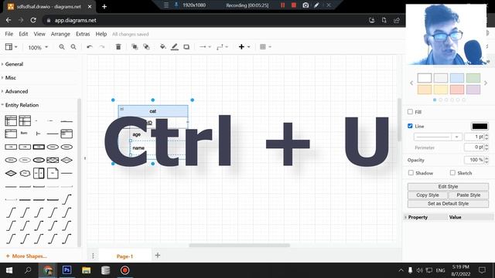The width and height of the screenshot is (495, 278).
Task: Insert the cloud shape from the palette
Action: (25, 173)
